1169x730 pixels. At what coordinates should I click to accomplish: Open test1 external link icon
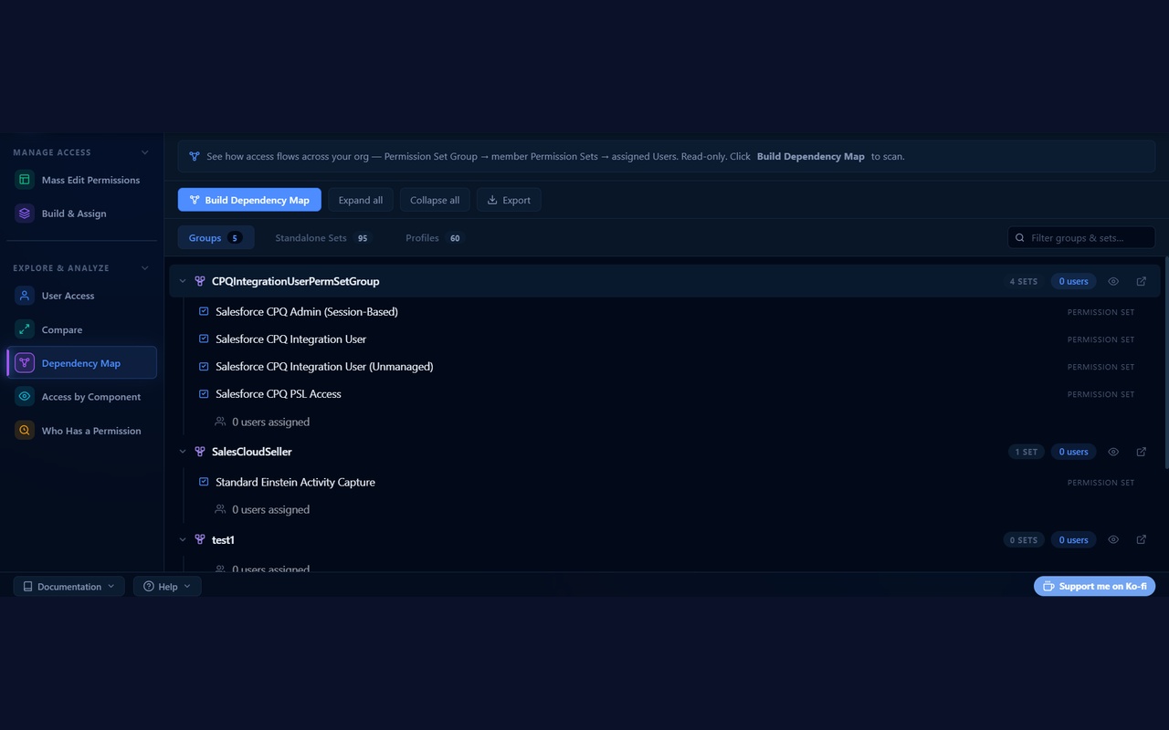[x=1142, y=540]
